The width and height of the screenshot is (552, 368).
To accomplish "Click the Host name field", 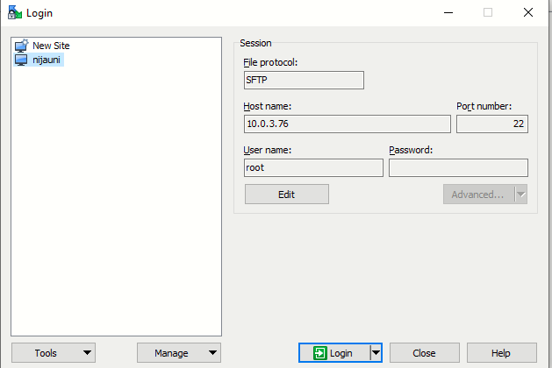I will (x=348, y=124).
